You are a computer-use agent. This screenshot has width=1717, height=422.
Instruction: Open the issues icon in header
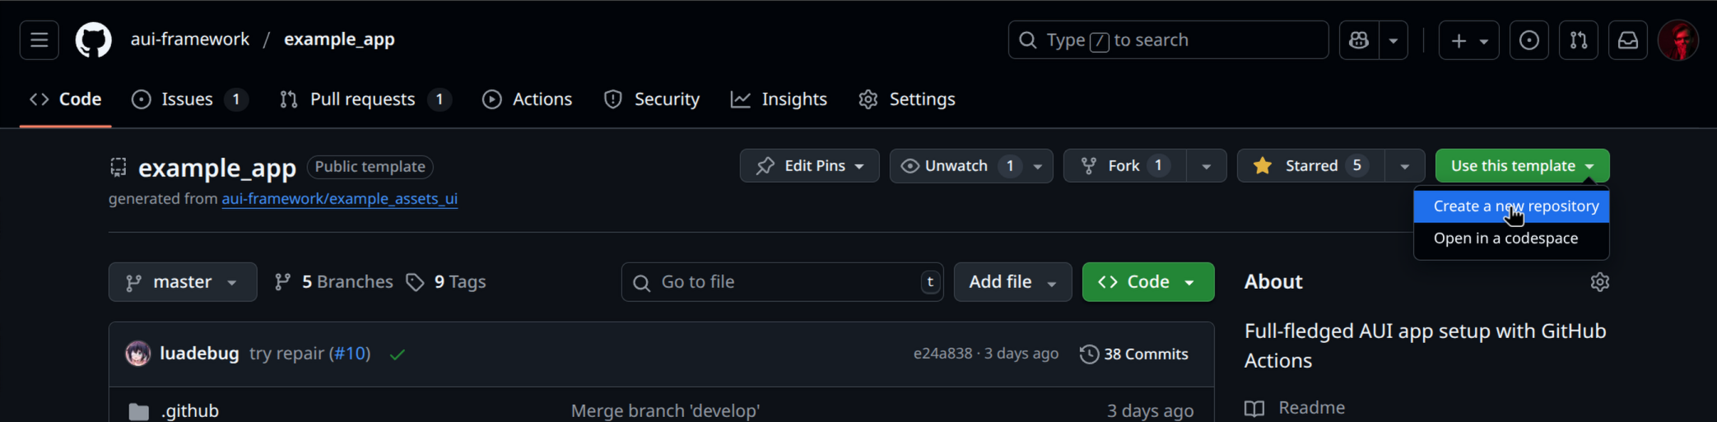tap(1529, 40)
